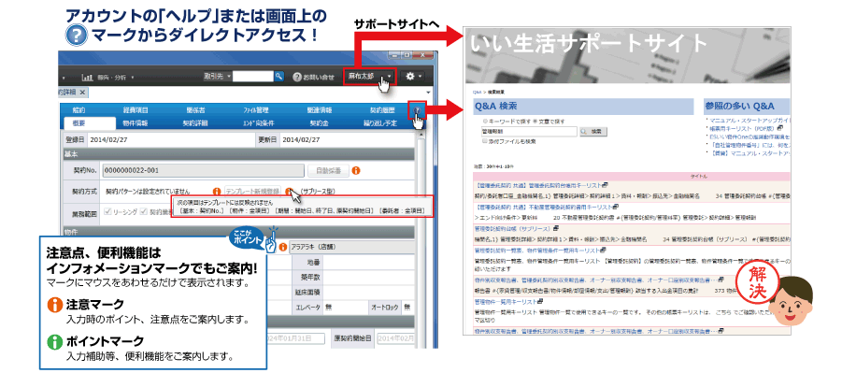
Task: Click the blue question mark help icon beside 契約履歴
Action: click(417, 110)
